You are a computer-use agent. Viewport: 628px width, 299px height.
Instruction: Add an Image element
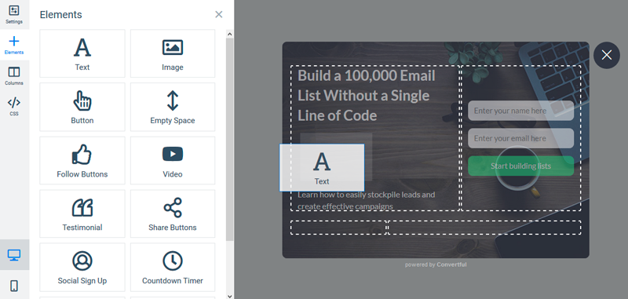pyautogui.click(x=173, y=53)
